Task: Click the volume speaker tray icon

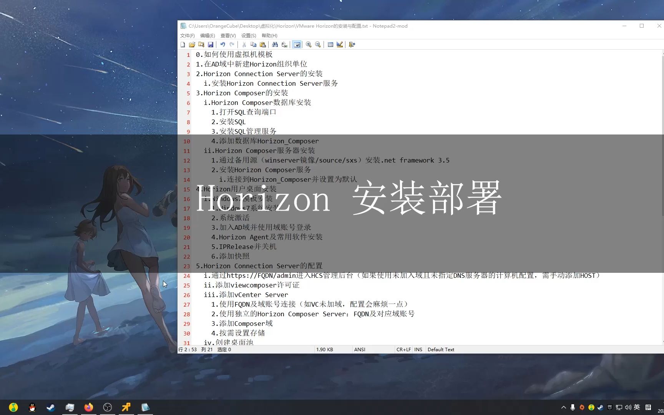Action: (x=628, y=407)
